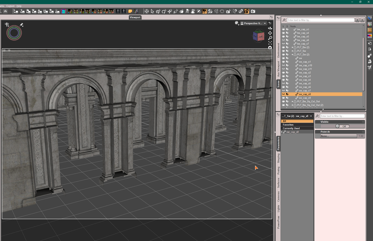Screen dimensions: 373x241
Task: Expand the PLT_Bw_Sq_Col_Out node
Action: click(x=292, y=102)
